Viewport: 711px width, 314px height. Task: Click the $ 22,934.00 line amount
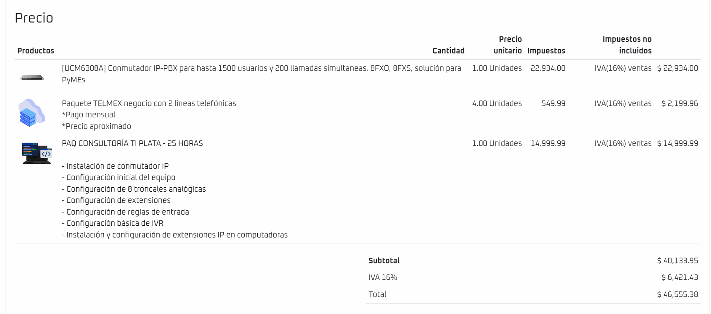coord(677,68)
